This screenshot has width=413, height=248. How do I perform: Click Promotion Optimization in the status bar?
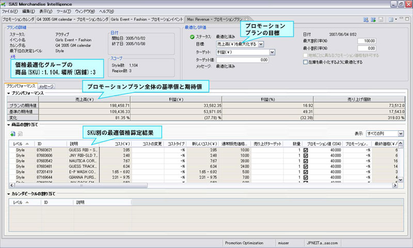244,243
